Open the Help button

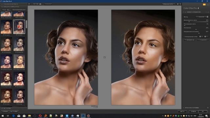[x=5, y=111]
